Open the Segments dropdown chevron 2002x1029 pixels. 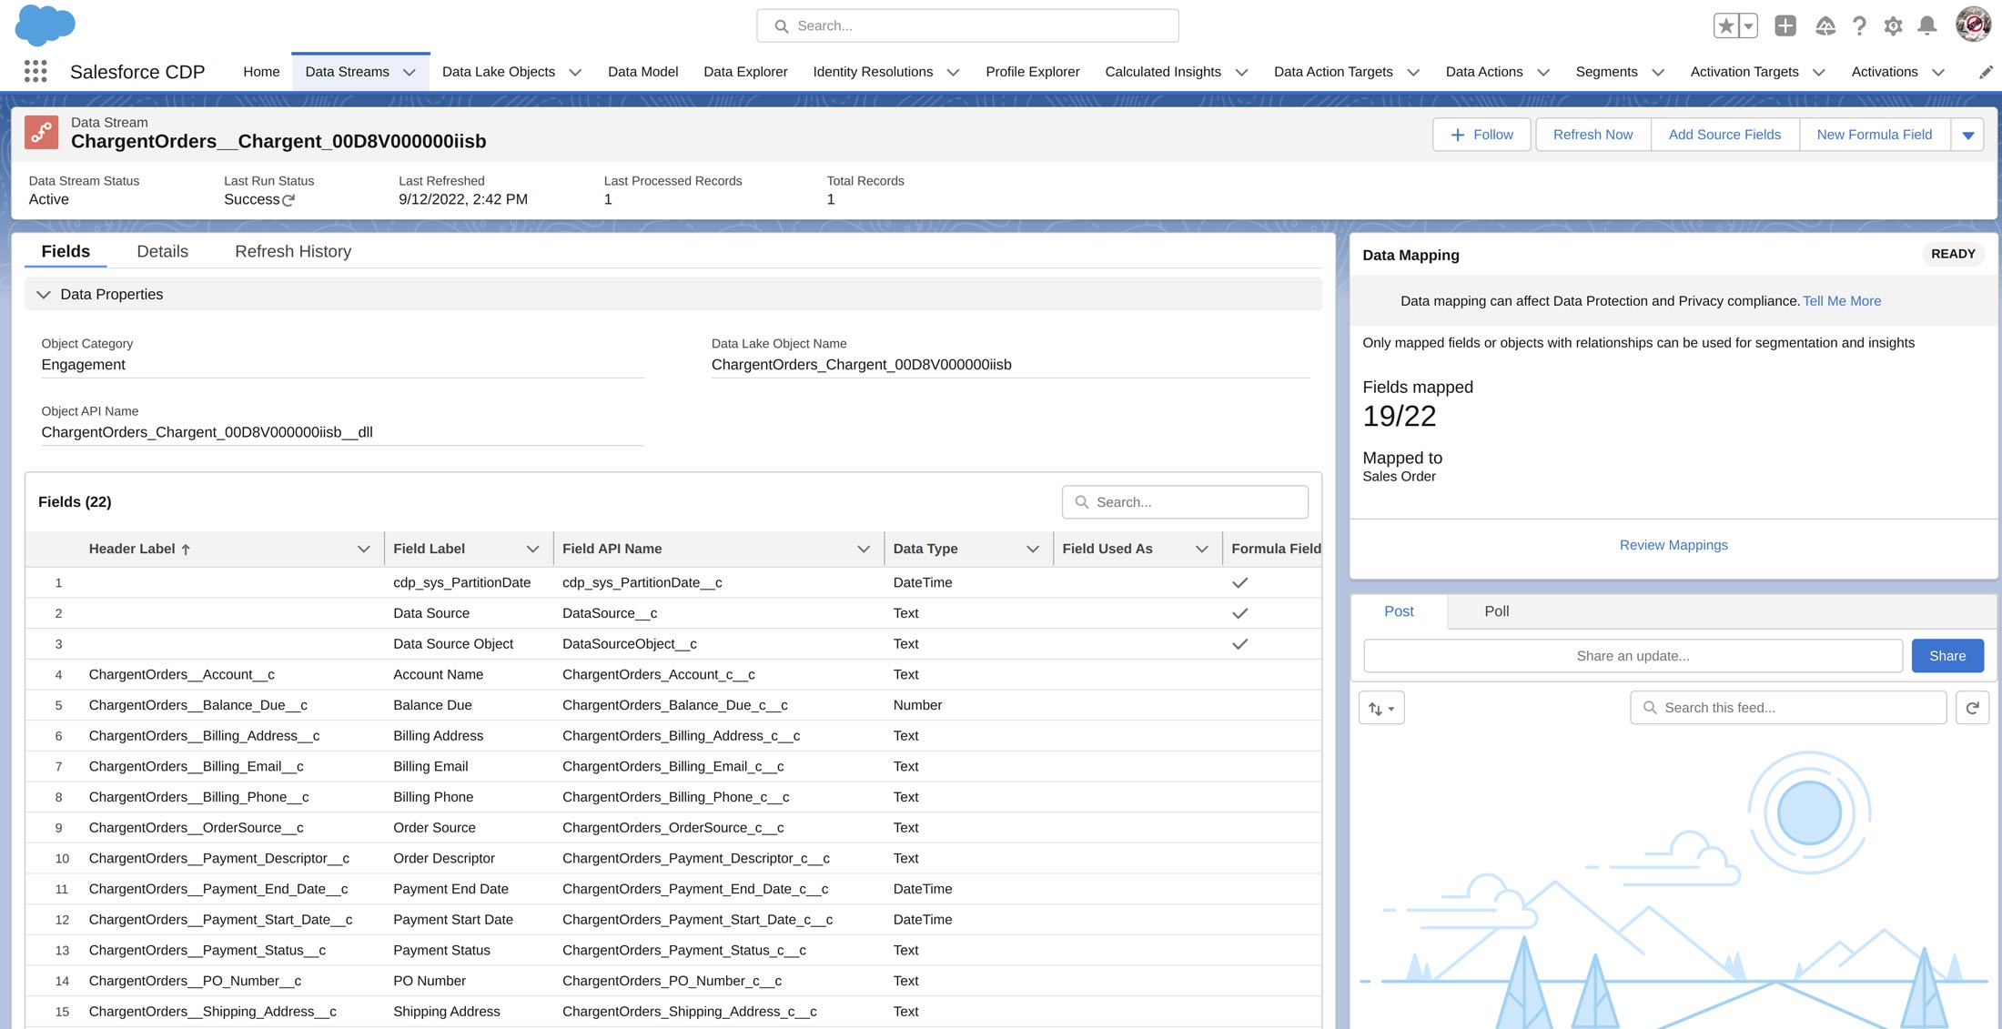click(x=1658, y=72)
